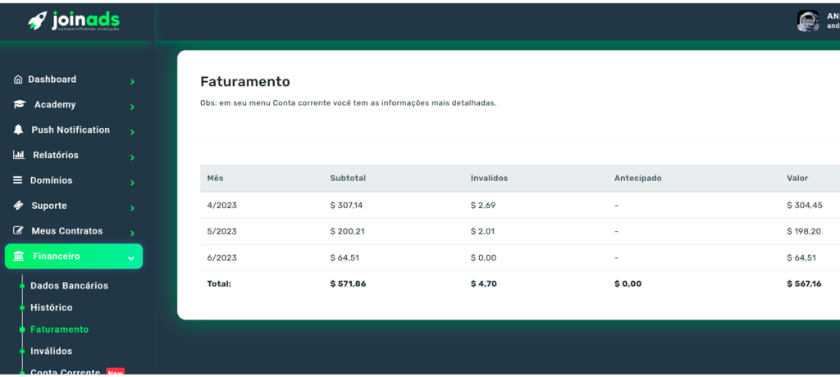Collapse the Financeiro menu chevron
The height and width of the screenshot is (377, 840).
(x=131, y=258)
